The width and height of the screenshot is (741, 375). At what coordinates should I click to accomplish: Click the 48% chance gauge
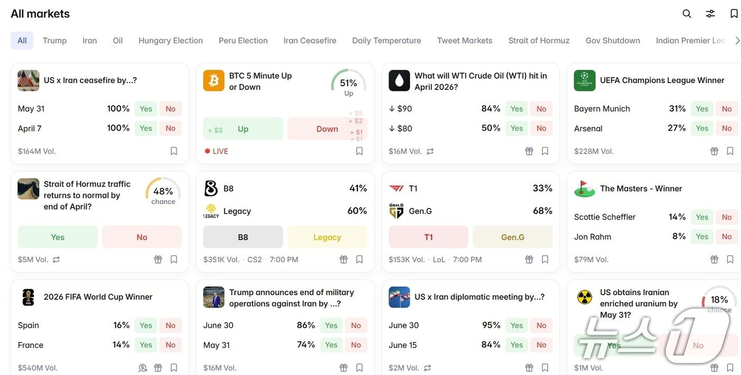click(163, 193)
